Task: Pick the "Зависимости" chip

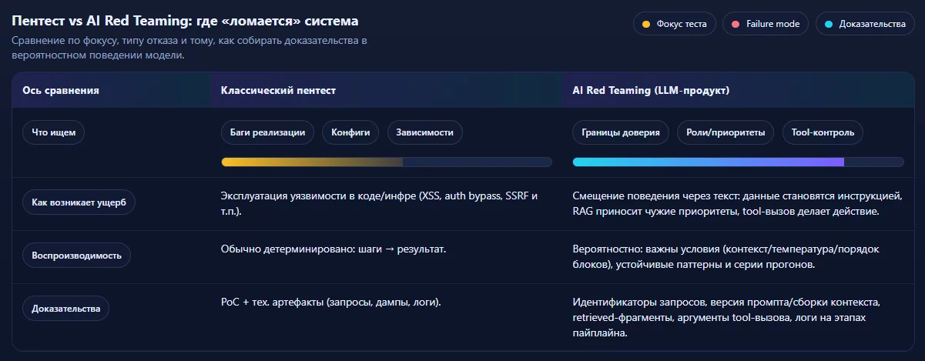Action: (x=424, y=132)
